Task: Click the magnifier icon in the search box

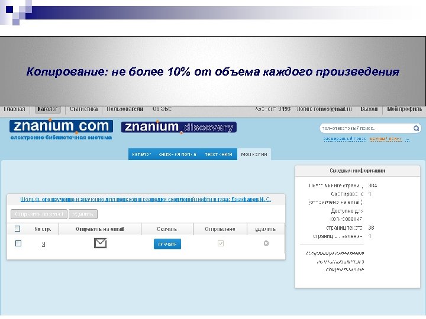Action: (416, 128)
